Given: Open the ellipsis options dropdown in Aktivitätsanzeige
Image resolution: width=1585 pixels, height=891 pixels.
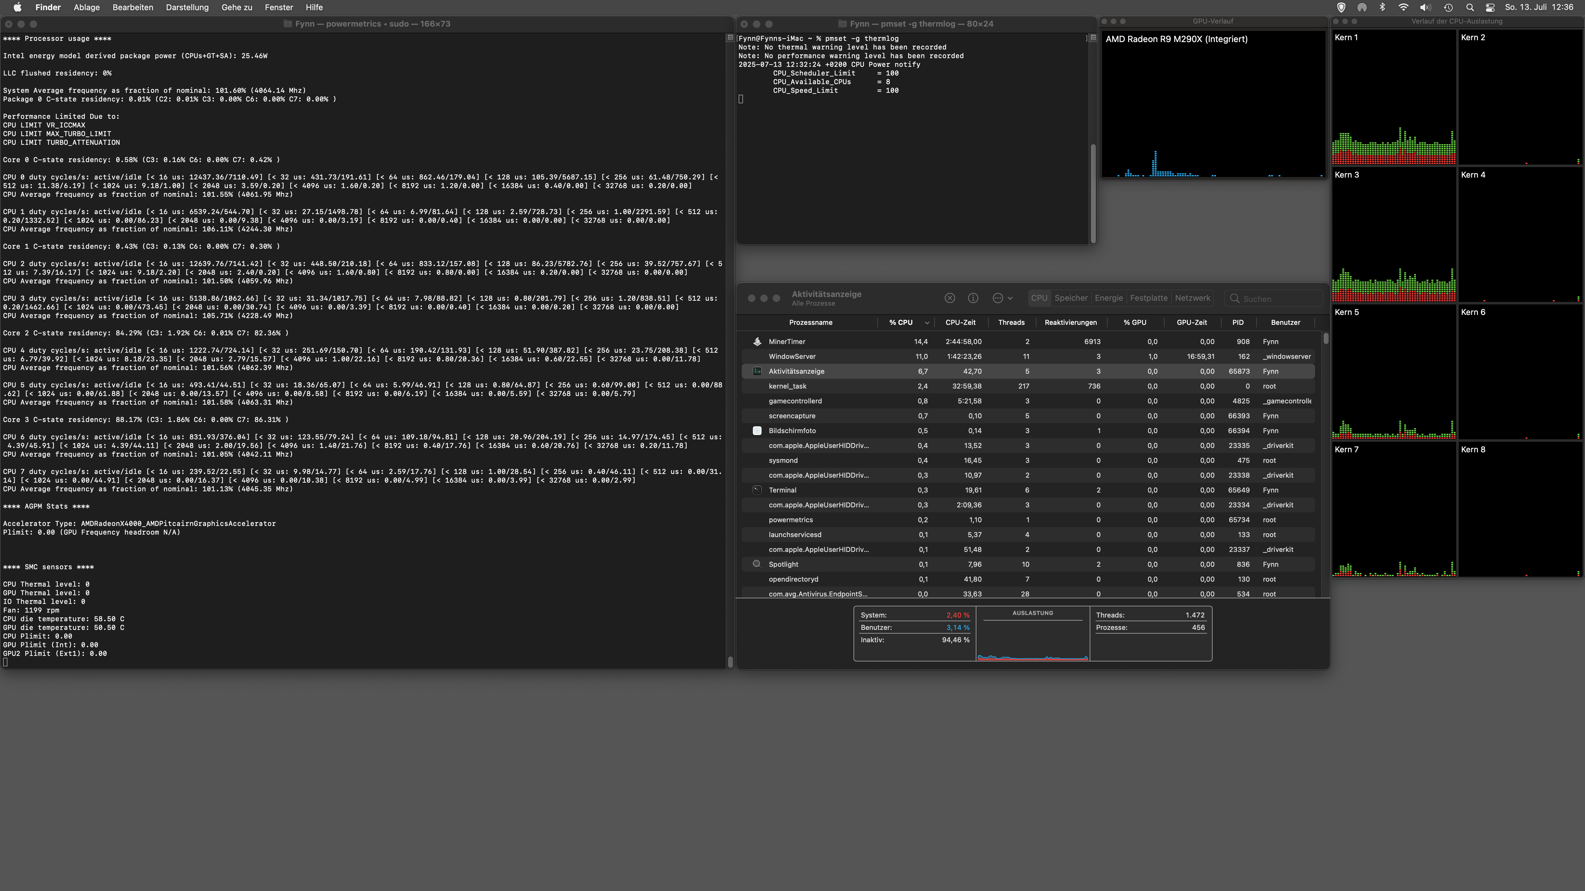Looking at the screenshot, I should pyautogui.click(x=1002, y=298).
